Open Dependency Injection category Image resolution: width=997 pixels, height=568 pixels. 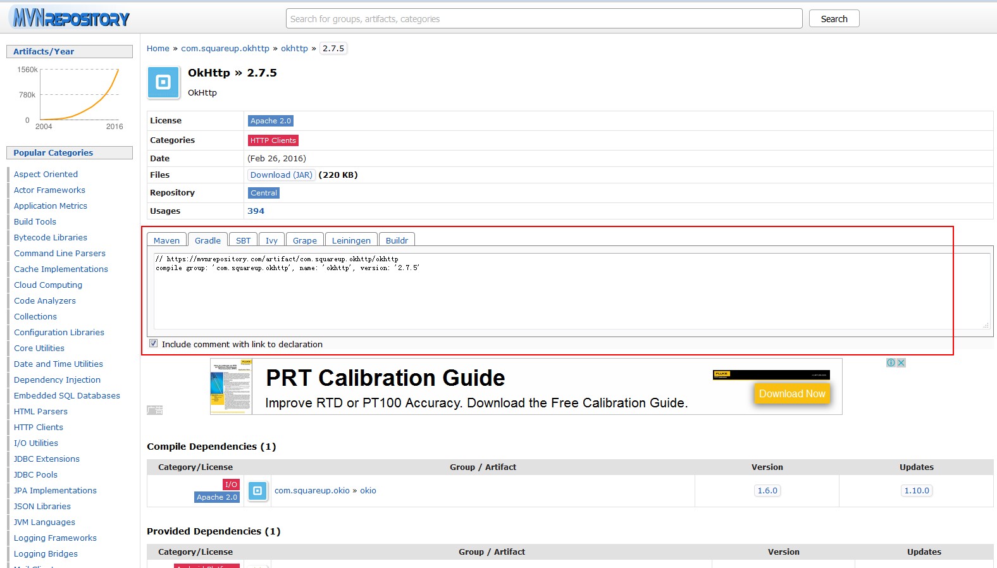[57, 380]
